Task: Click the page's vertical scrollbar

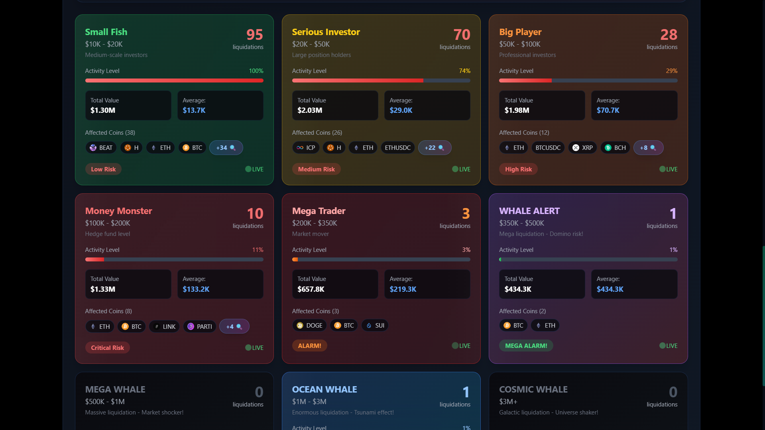Action: coord(763,315)
